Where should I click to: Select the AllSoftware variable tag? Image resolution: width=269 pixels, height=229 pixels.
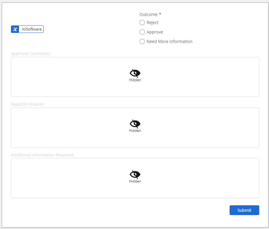pos(27,29)
